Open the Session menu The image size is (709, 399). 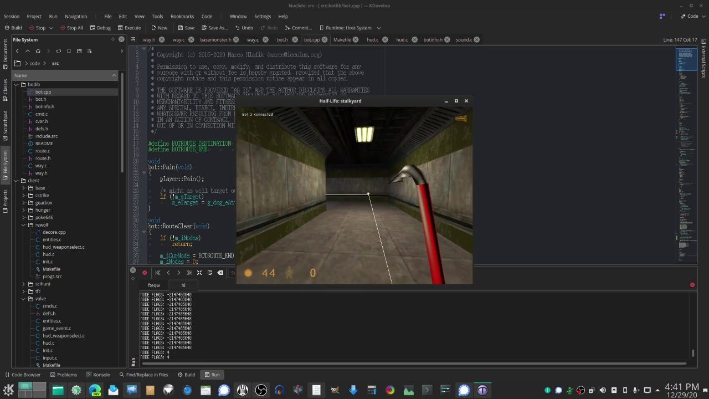click(11, 17)
